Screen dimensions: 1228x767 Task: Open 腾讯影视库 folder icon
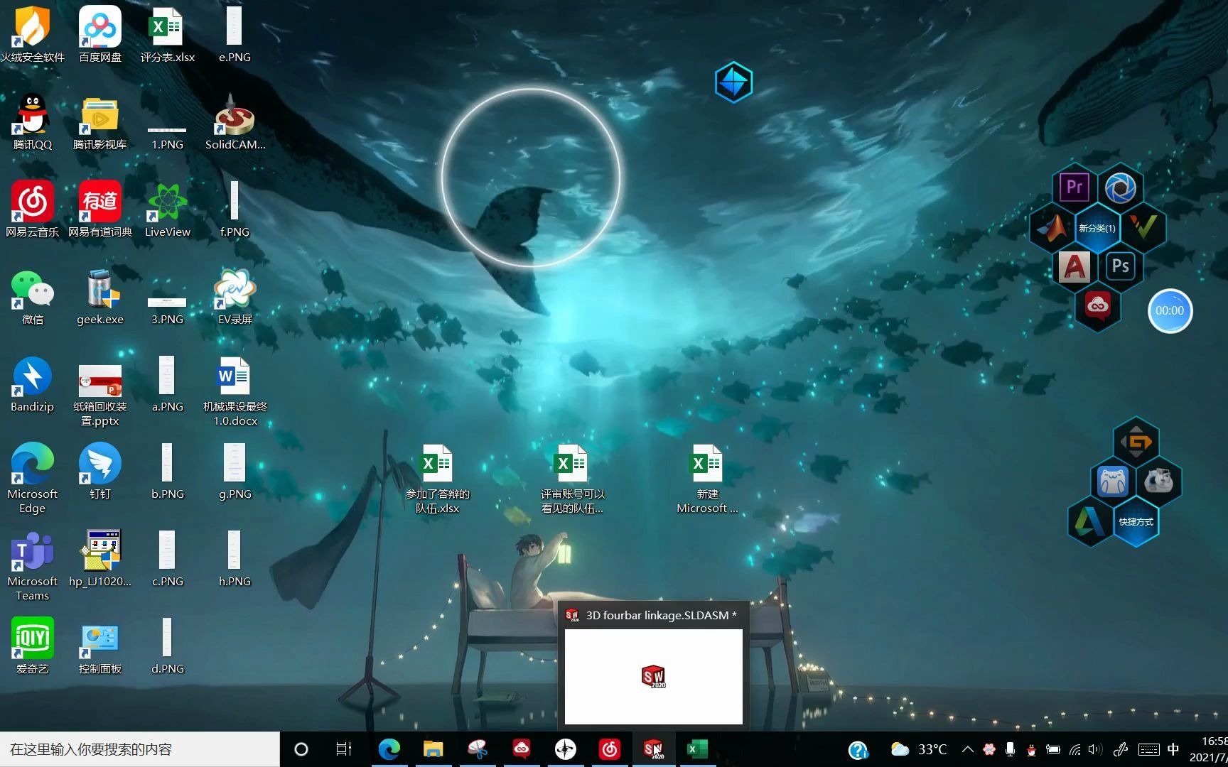[100, 121]
